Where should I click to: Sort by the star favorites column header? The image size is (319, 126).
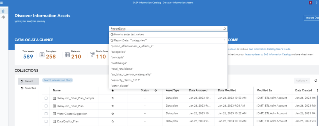(x=112, y=90)
